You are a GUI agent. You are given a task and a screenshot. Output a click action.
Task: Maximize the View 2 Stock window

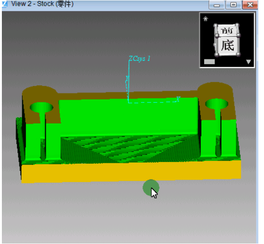[x=233, y=5]
